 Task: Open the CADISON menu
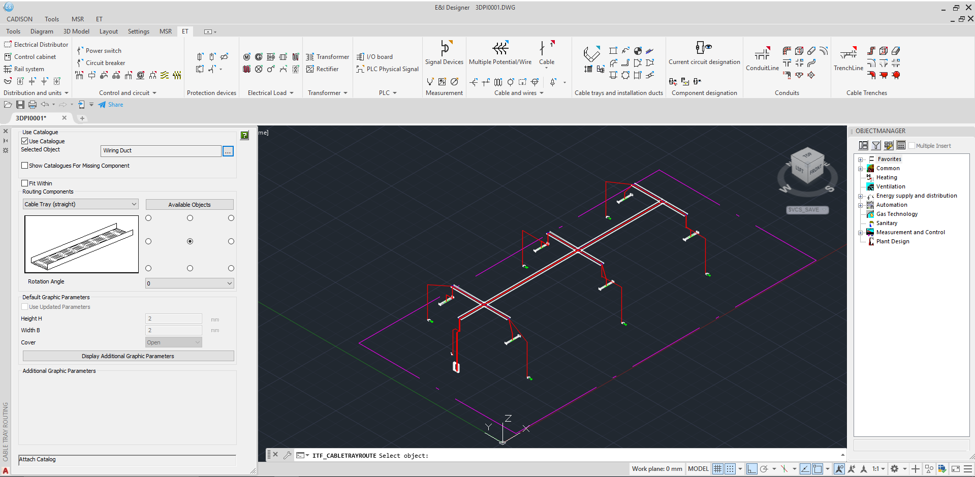[20, 19]
